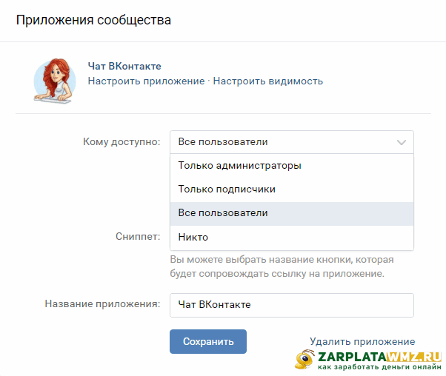
Task: Collapse the Кому доступно dropdown field
Action: (x=292, y=142)
